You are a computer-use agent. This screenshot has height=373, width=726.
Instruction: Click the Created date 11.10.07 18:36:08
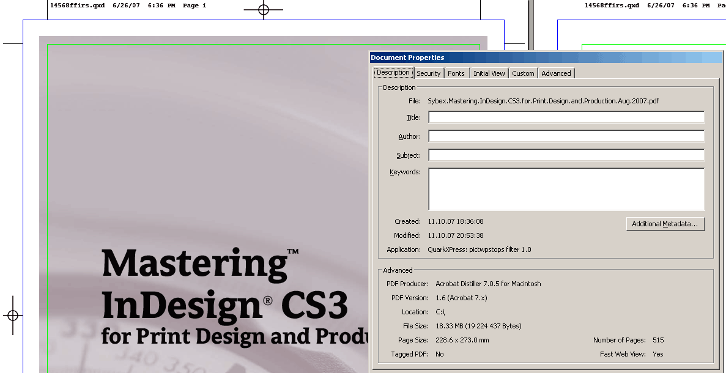click(x=456, y=221)
